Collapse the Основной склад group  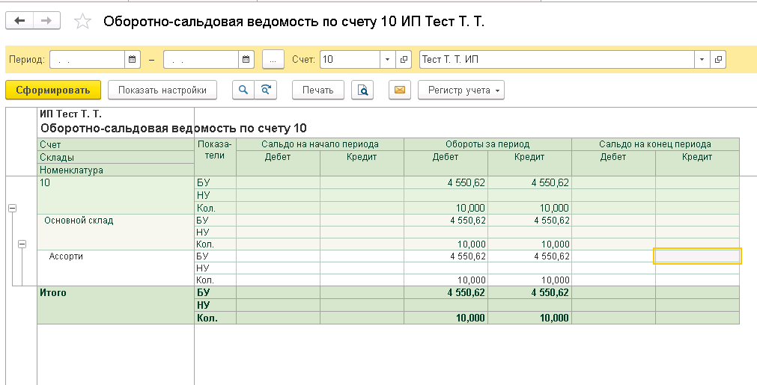[x=22, y=244]
